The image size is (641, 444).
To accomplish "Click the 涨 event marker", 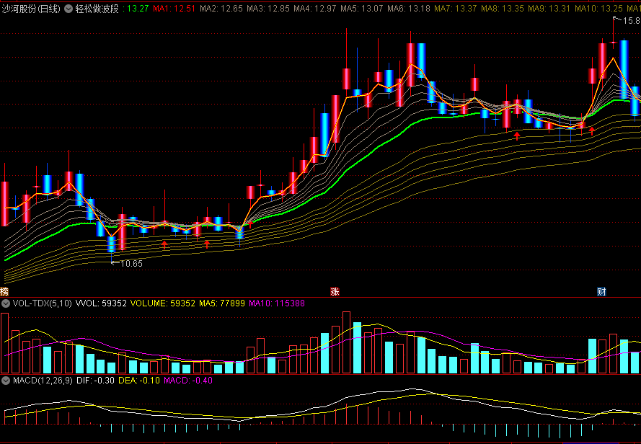I will click(335, 291).
